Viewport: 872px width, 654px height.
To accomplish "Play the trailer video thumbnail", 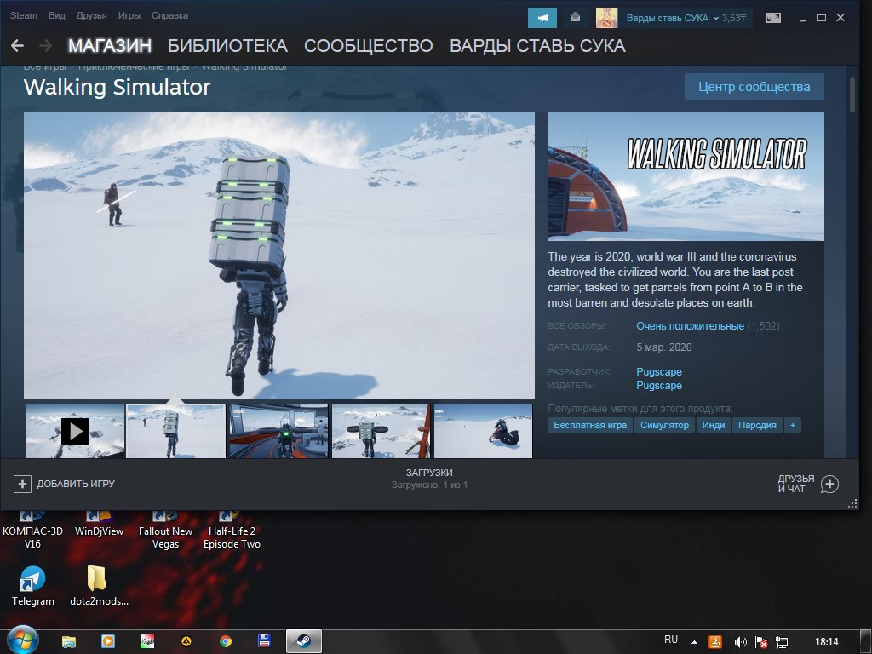I will pyautogui.click(x=75, y=432).
